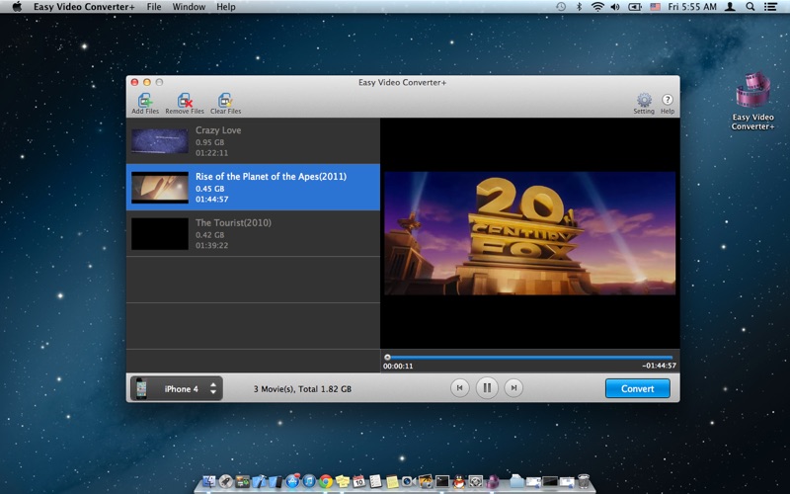Open Calendar from the dock
Screen dimensions: 790x494
358,481
